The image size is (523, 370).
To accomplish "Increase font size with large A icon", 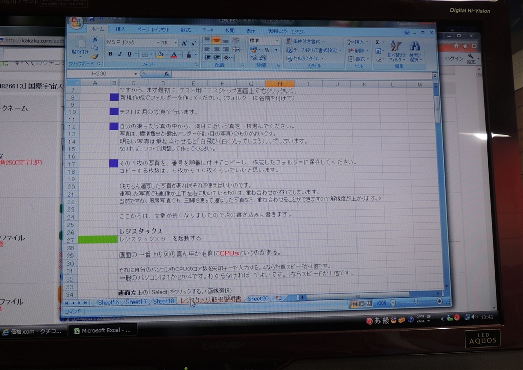I will [184, 43].
